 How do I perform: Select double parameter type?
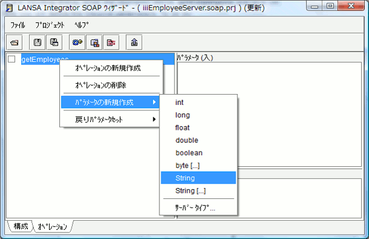198,140
